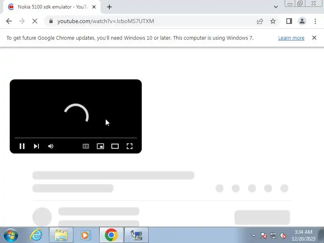
Task: View site information lock icon
Action: pos(51,21)
